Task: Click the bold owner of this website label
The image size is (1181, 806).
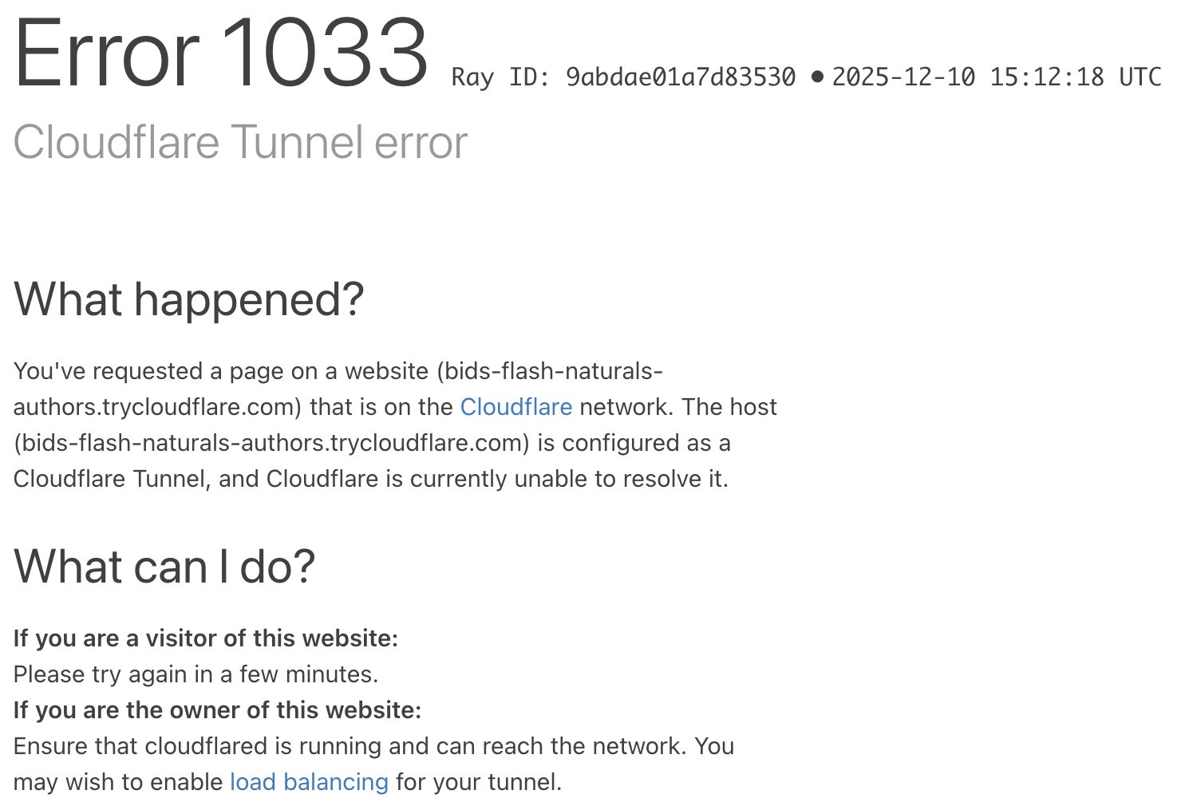Action: (217, 710)
